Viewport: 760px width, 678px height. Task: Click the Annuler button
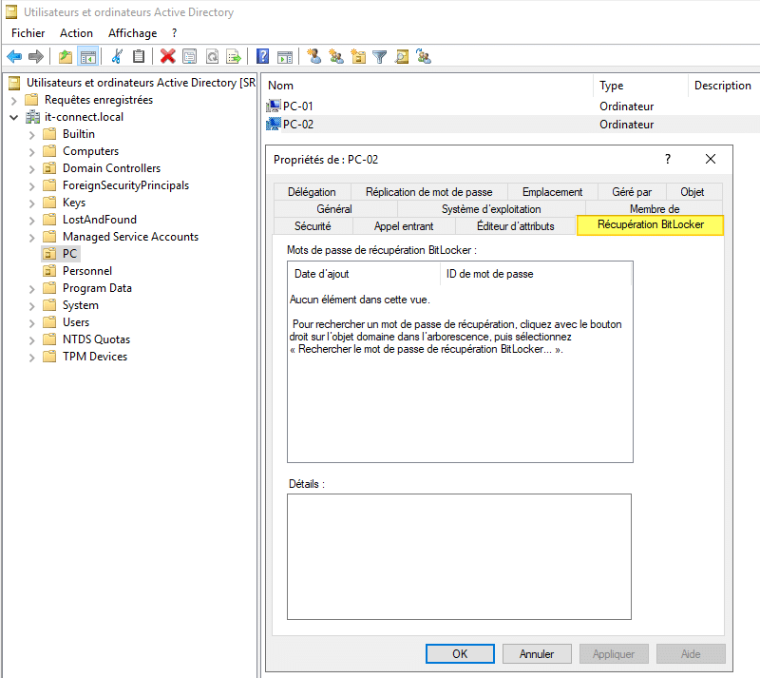537,654
